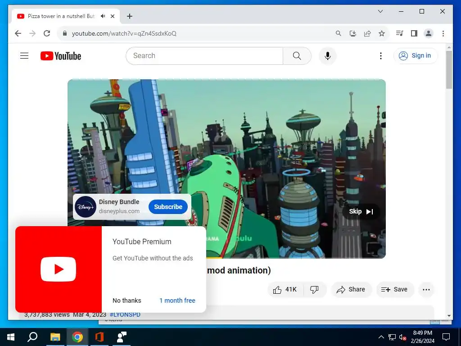
Task: Open a new tab with plus button
Action: (130, 16)
